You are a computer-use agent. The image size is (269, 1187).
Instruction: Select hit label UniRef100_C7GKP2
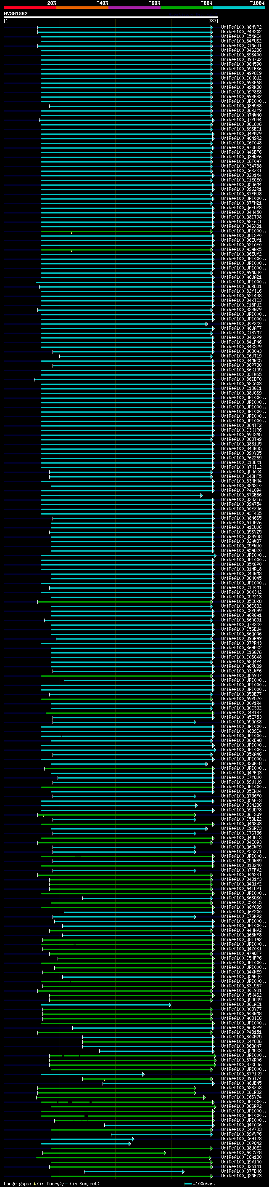[x=241, y=916]
